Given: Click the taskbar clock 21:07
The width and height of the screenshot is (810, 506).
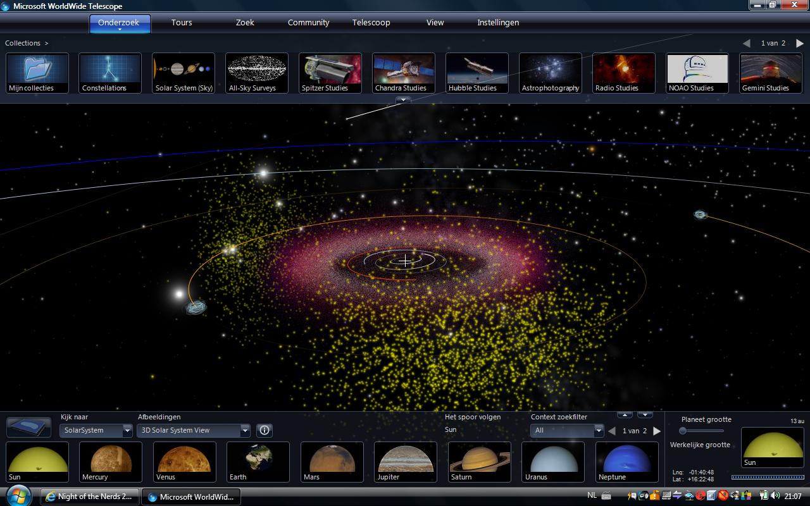Looking at the screenshot, I should (x=793, y=497).
